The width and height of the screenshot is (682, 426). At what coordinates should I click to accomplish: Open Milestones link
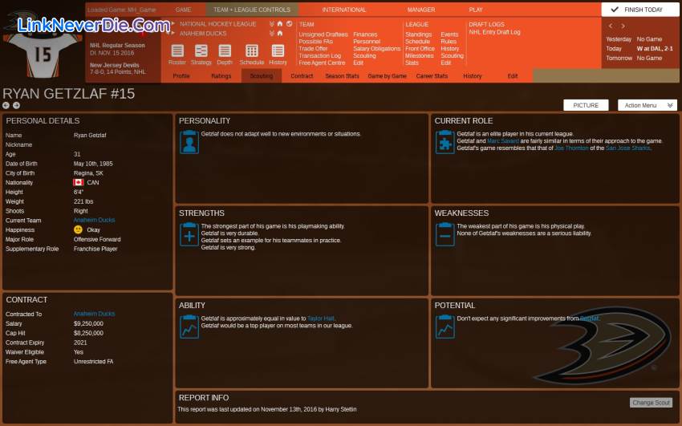click(420, 55)
